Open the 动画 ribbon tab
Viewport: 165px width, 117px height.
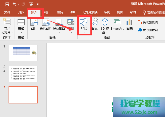[x=72, y=12]
